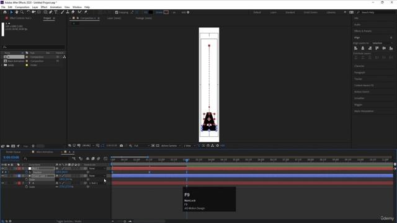Select the Unified Camera tool
Viewport: 397px width, 223px height.
point(33,12)
